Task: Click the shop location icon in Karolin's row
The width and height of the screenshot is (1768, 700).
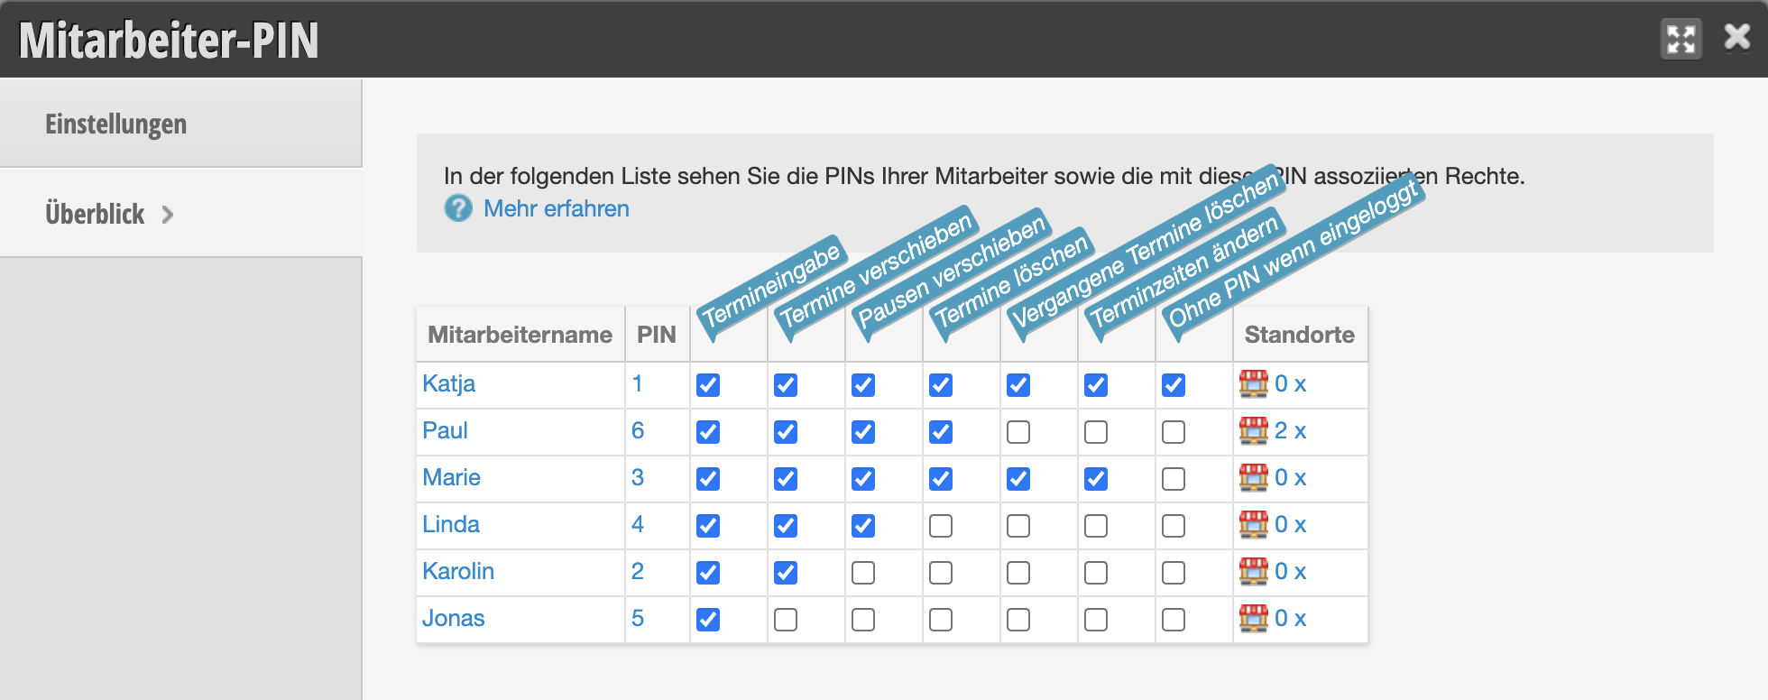Action: (x=1253, y=571)
